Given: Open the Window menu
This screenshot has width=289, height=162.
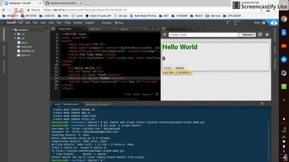Looking at the screenshot, I should click(x=78, y=22).
